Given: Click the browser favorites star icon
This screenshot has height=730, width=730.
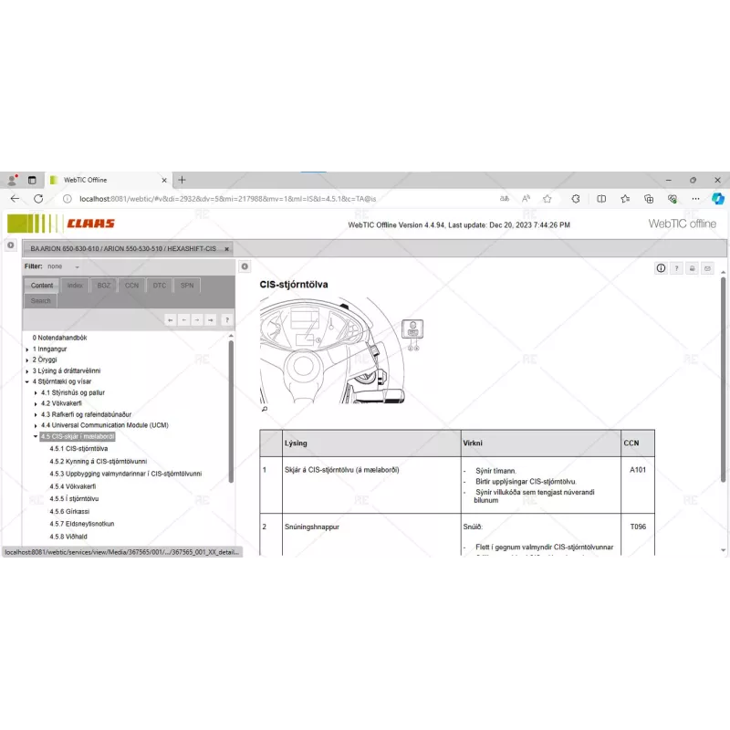Looking at the screenshot, I should click(x=546, y=197).
